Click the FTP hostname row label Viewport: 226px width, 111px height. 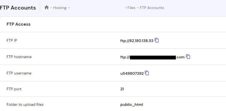19,57
